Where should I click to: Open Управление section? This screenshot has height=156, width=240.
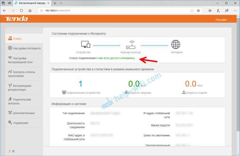point(20,123)
